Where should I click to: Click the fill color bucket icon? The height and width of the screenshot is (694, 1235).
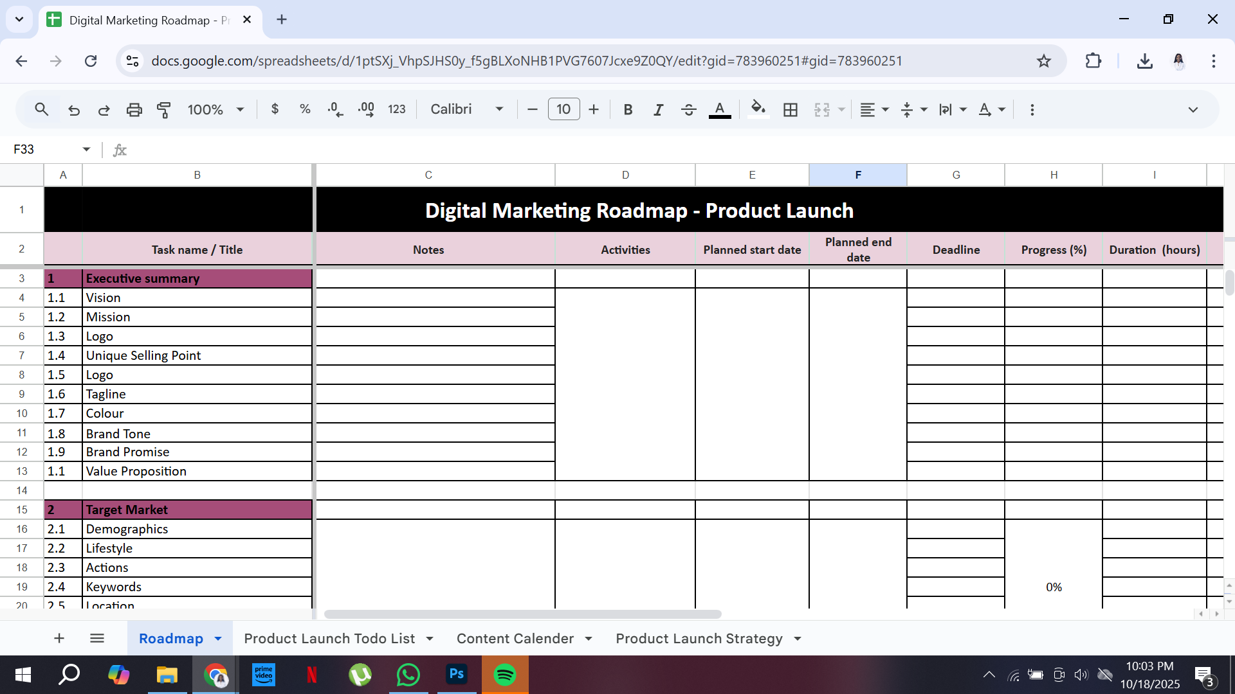758,109
